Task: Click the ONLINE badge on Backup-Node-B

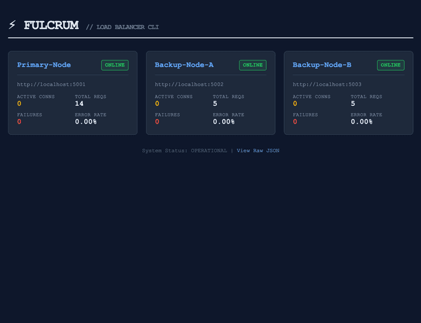Action: click(x=391, y=65)
